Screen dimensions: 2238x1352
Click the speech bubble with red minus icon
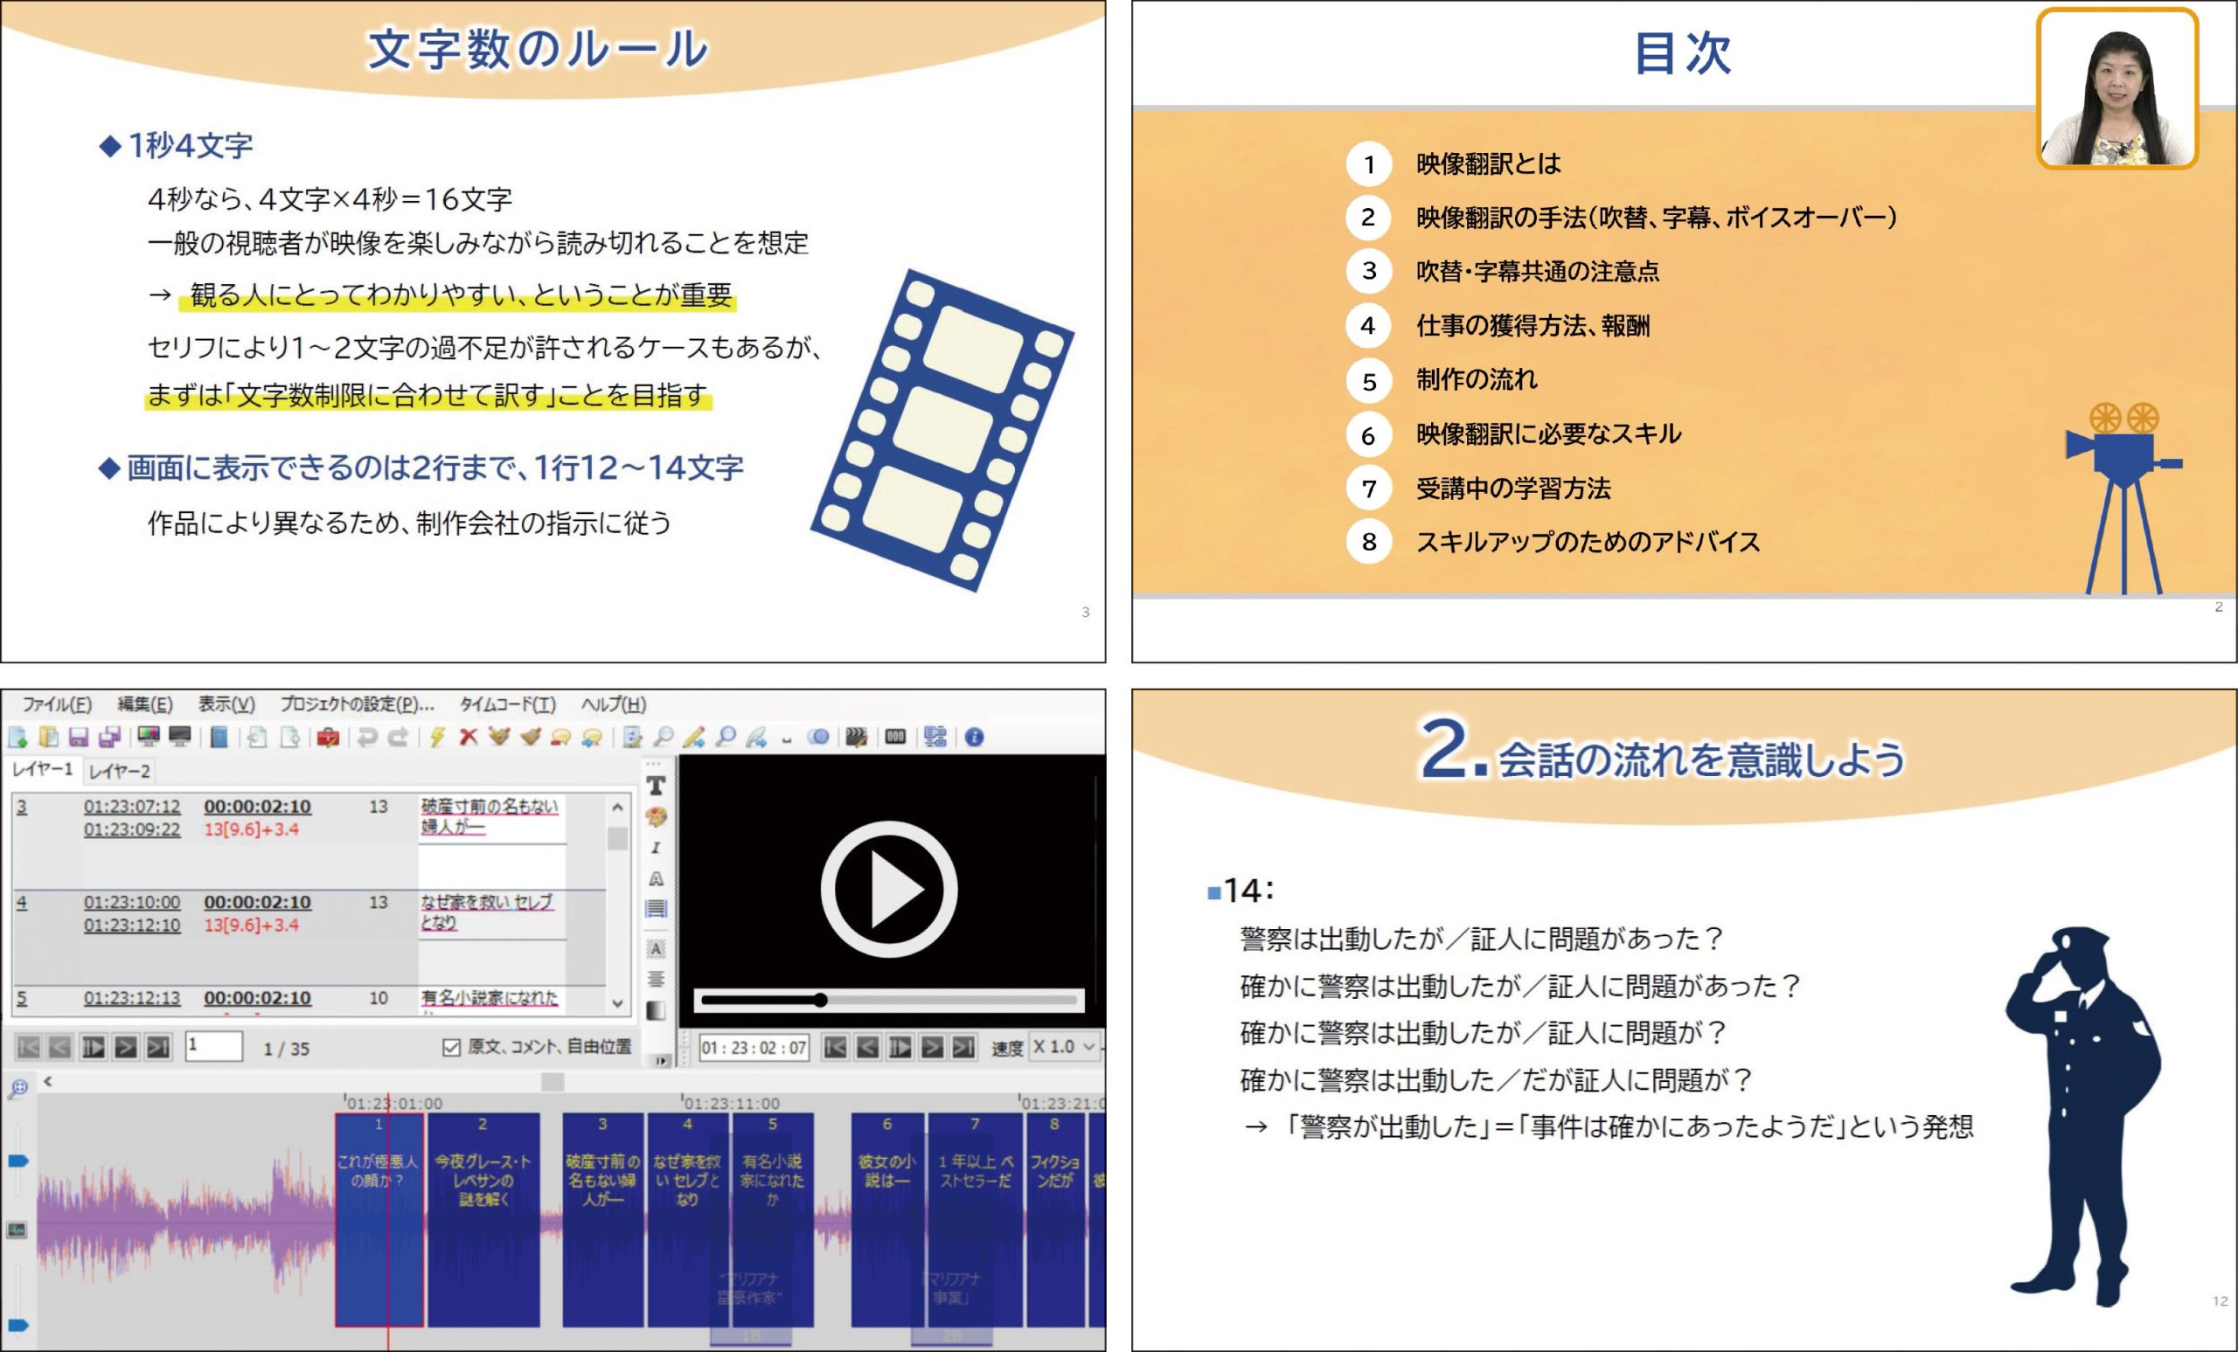coord(560,738)
